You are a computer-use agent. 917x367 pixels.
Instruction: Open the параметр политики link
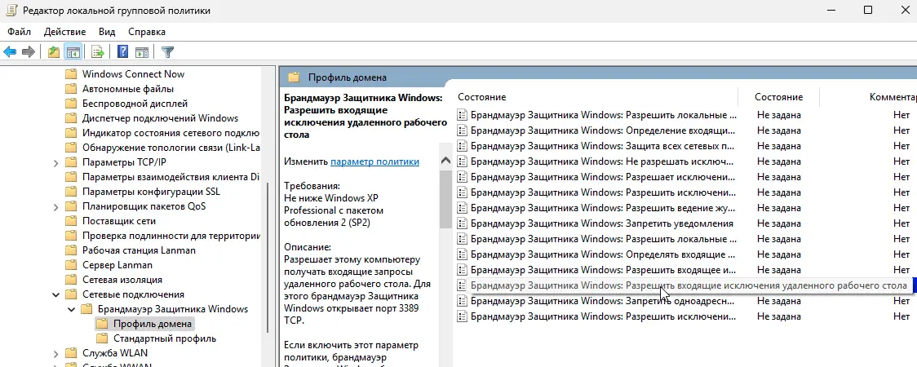tap(374, 161)
